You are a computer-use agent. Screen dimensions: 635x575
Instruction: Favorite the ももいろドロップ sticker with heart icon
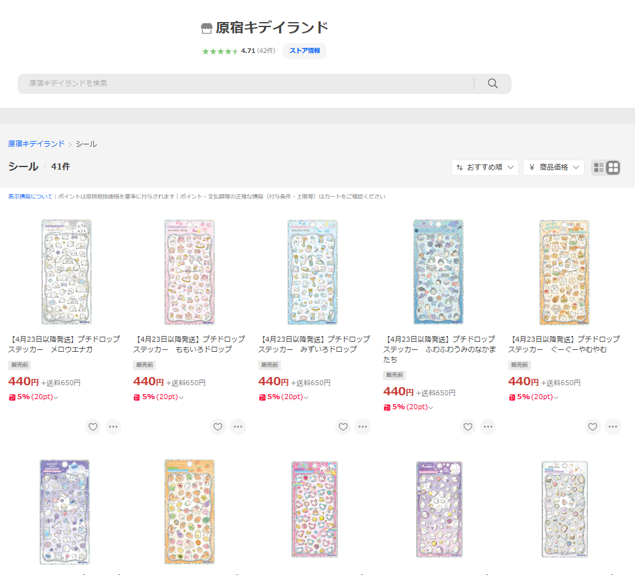point(218,427)
